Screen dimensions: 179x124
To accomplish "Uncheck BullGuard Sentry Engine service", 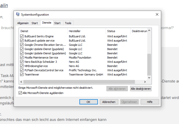I will pyautogui.click(x=22, y=36).
